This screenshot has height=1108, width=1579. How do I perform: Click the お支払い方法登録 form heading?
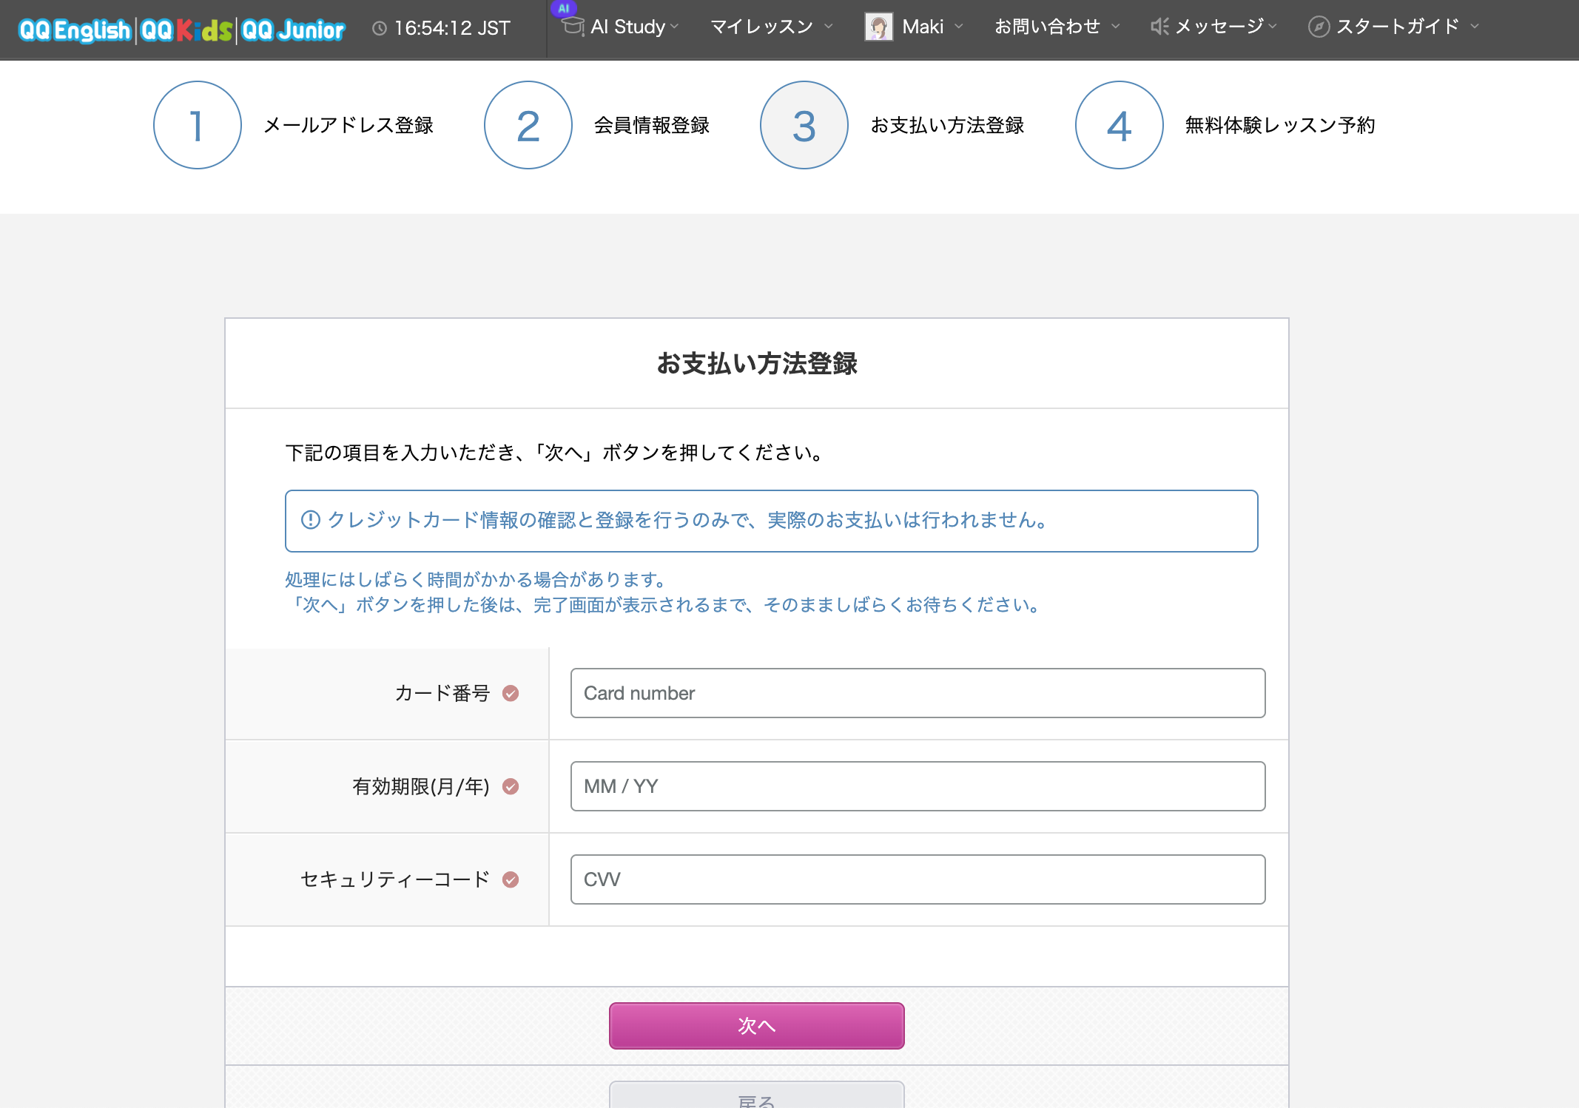tap(757, 363)
